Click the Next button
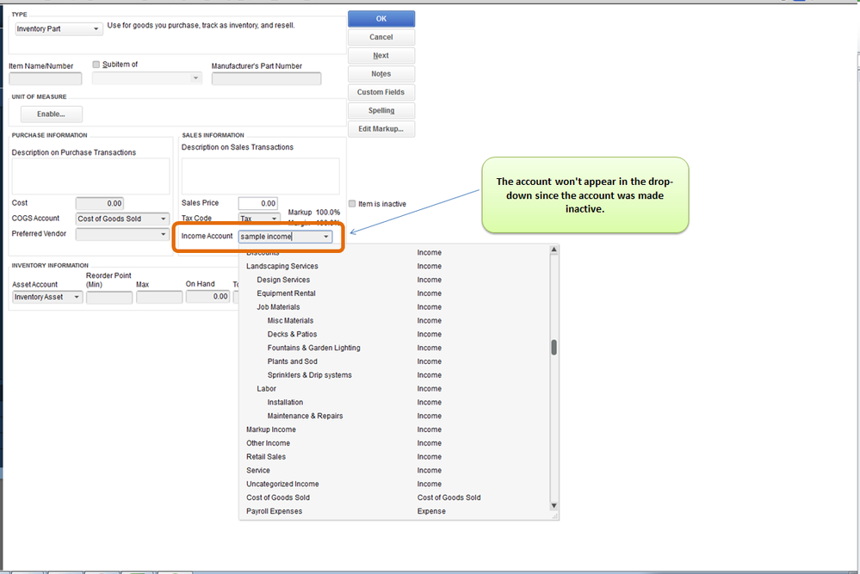Screen dimensions: 860x574 [x=381, y=55]
